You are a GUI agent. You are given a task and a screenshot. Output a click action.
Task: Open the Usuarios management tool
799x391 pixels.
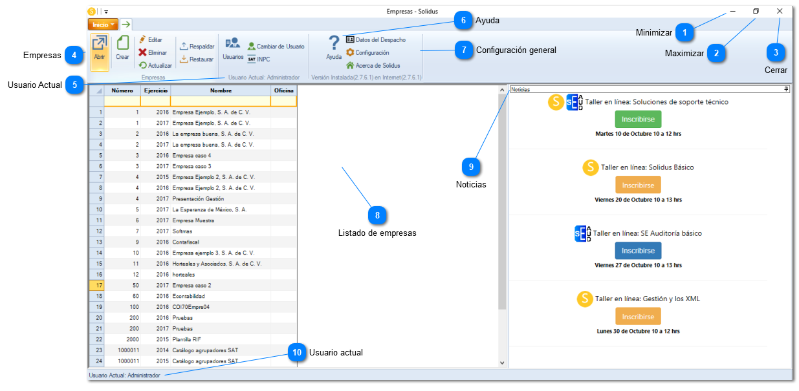click(x=233, y=49)
